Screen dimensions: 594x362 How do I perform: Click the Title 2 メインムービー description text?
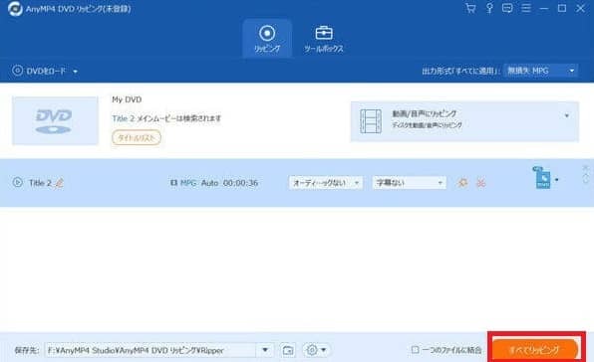pos(166,118)
